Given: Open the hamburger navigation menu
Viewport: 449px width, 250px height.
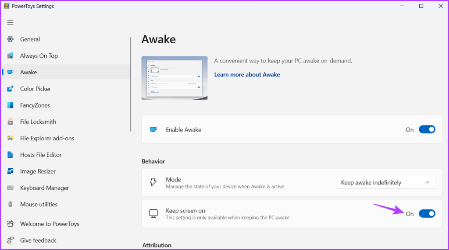Looking at the screenshot, I should pyautogui.click(x=11, y=23).
